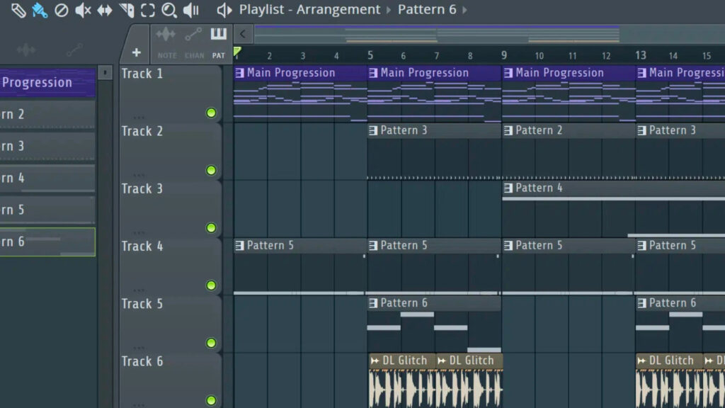
Task: Select the Paint brush tool
Action: (40, 10)
